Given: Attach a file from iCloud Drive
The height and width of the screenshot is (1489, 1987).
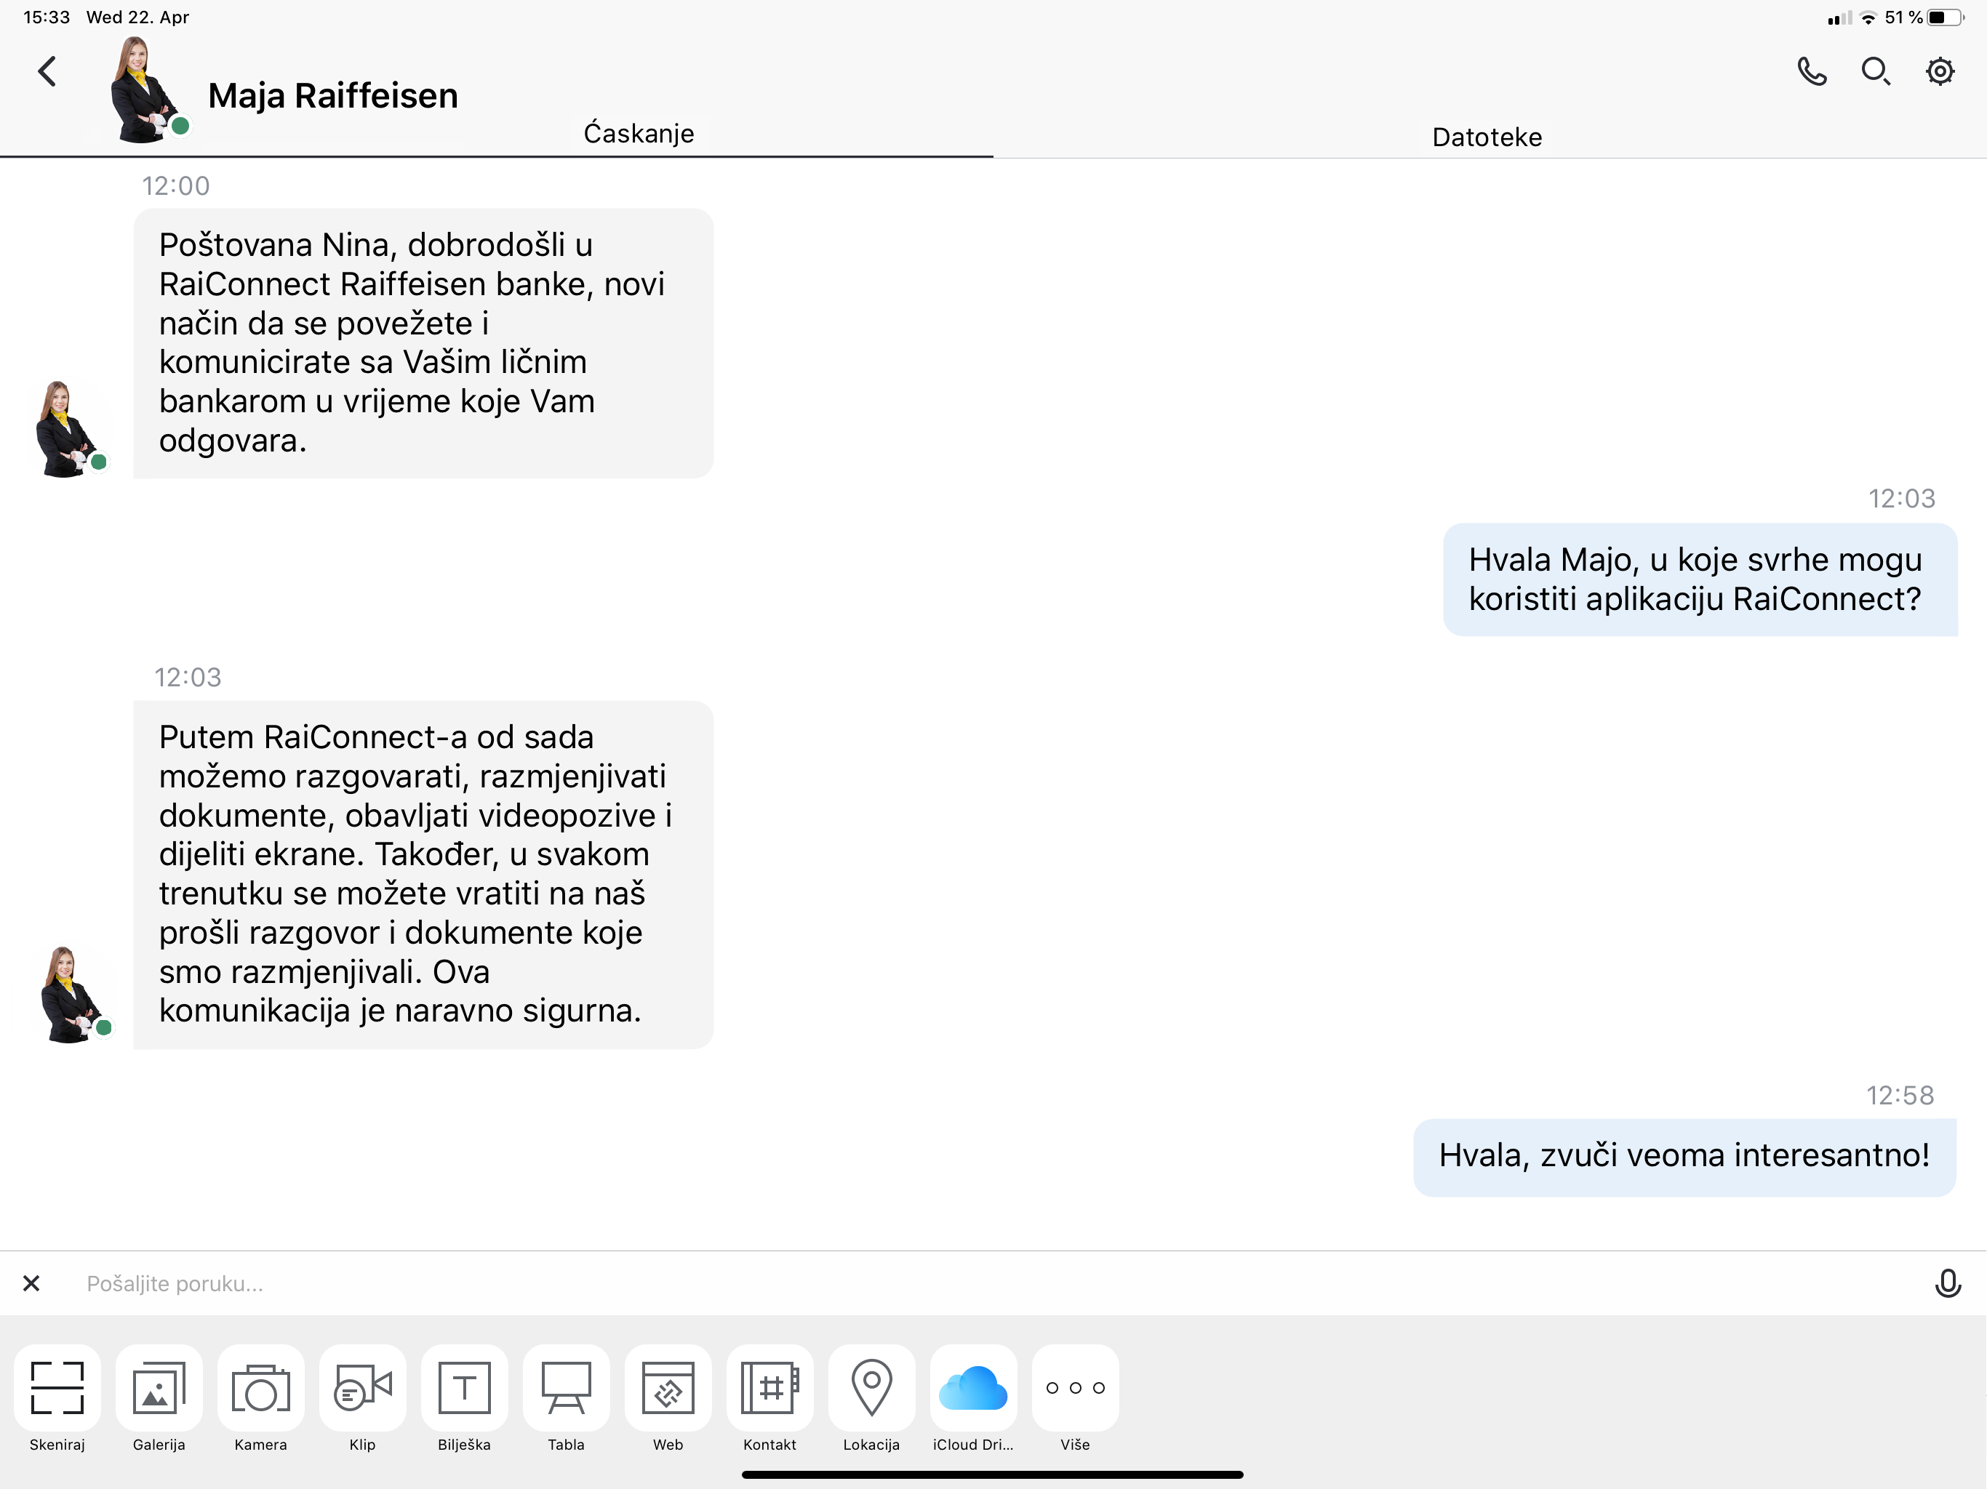Looking at the screenshot, I should (x=973, y=1387).
